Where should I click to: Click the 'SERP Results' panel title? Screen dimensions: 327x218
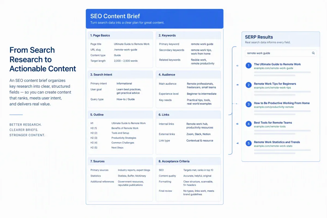pos(259,37)
